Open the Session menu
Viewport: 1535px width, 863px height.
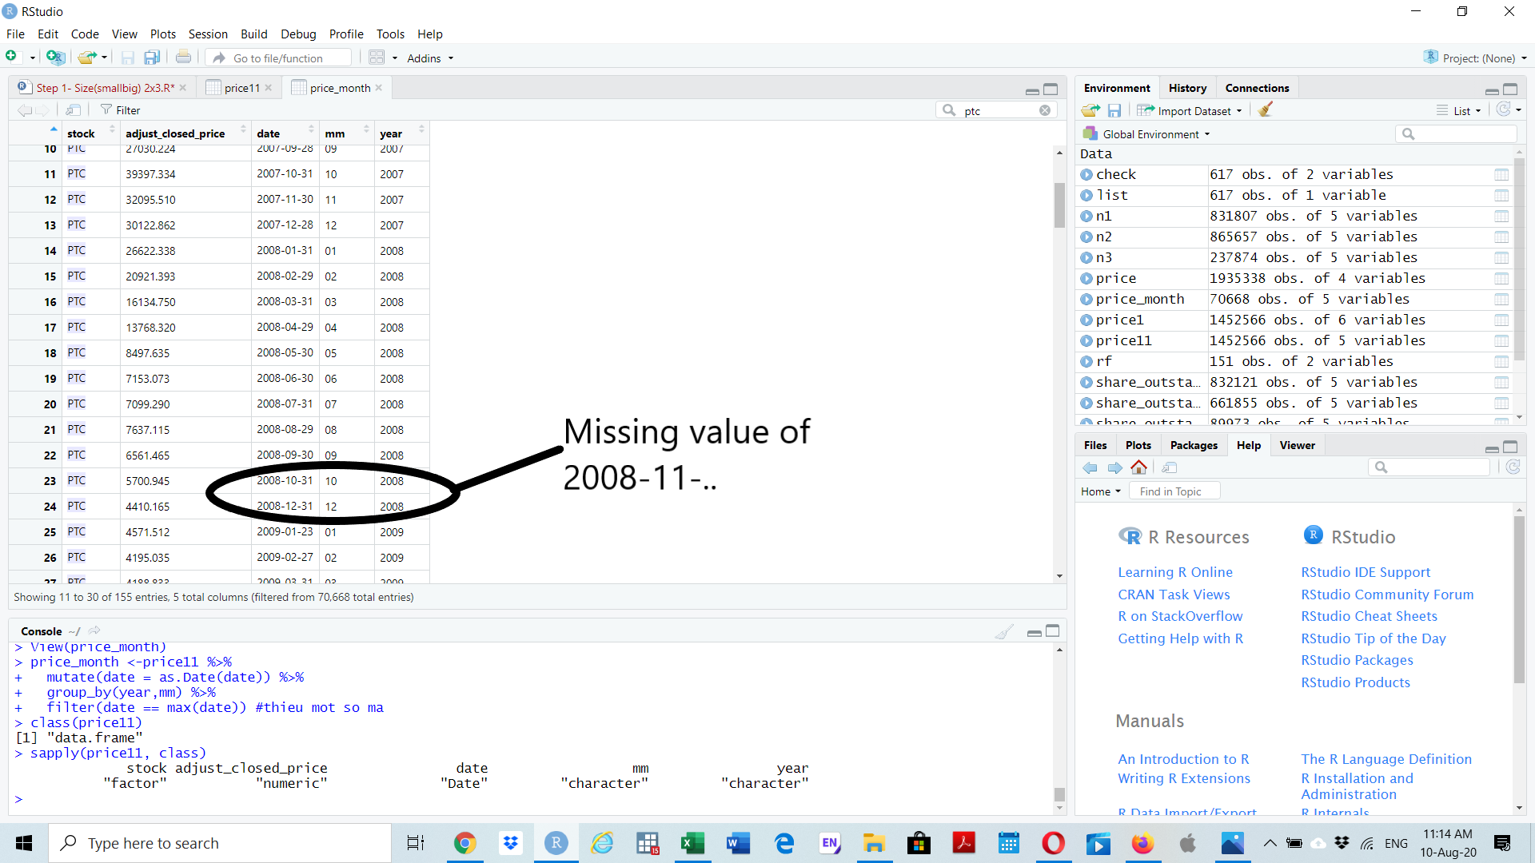[208, 34]
